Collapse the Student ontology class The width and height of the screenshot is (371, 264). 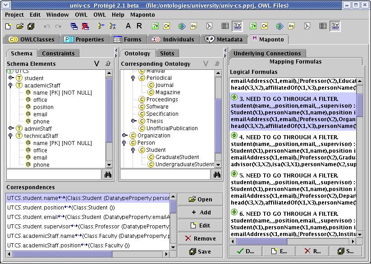pyautogui.click(x=133, y=150)
